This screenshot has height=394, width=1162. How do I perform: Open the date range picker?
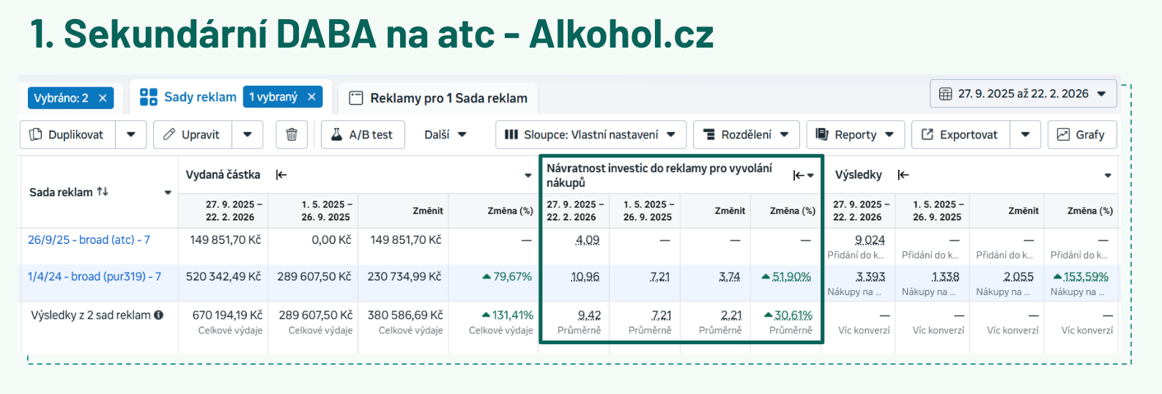click(x=1023, y=94)
